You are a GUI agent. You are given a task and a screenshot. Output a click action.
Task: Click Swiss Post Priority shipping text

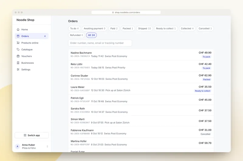tap(115, 68)
